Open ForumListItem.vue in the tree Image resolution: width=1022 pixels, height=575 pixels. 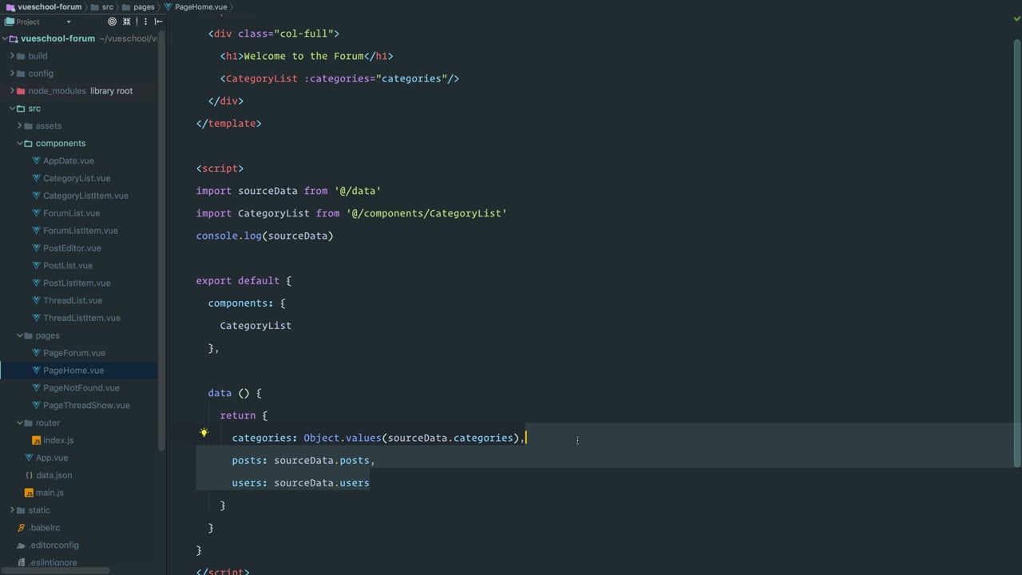click(80, 231)
